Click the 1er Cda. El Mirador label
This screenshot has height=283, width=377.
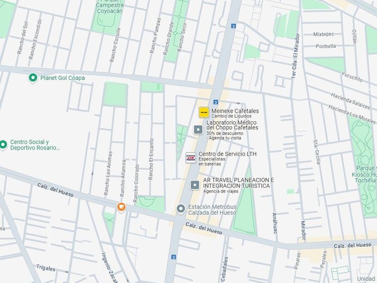295,57
